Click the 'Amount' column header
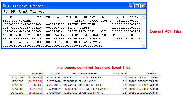 pyautogui.click(x=37, y=74)
